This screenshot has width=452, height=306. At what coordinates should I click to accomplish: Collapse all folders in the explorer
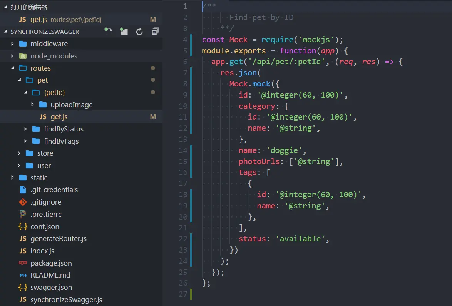(x=155, y=32)
